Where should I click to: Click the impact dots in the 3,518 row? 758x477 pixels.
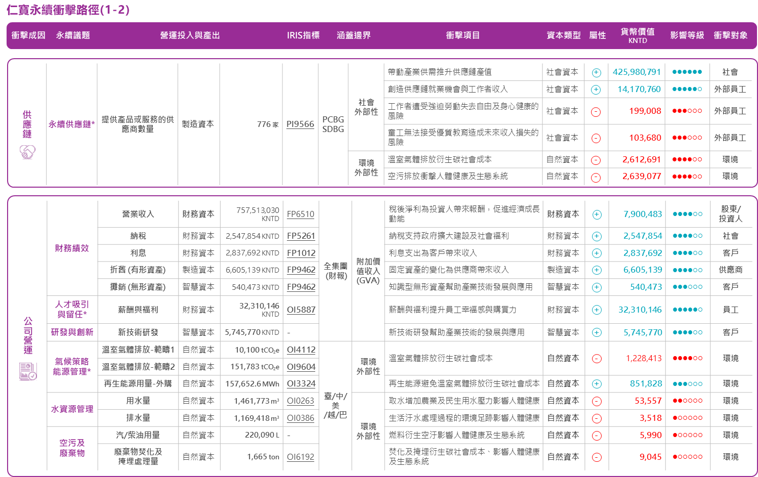(688, 418)
